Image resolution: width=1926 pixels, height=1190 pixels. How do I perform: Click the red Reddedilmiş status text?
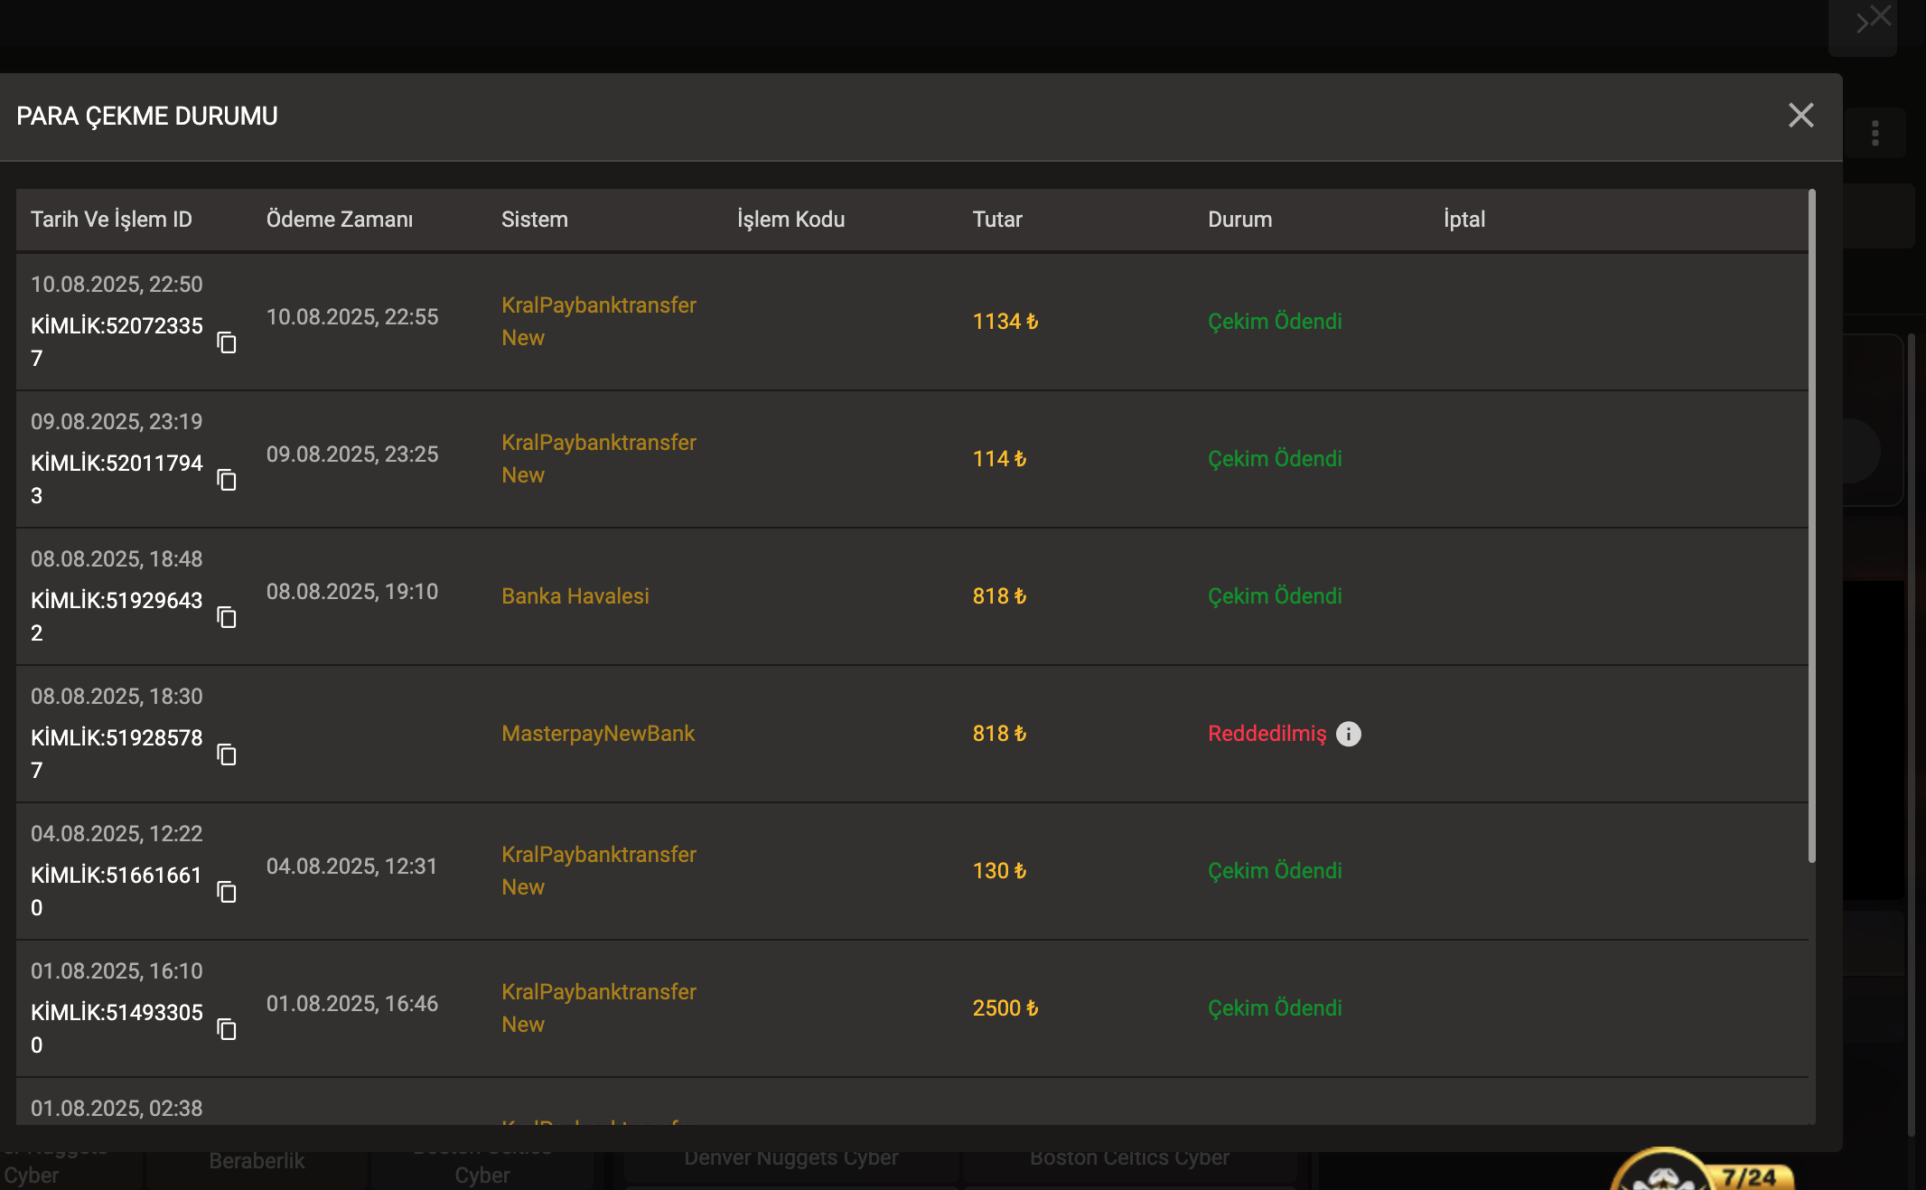(1267, 734)
